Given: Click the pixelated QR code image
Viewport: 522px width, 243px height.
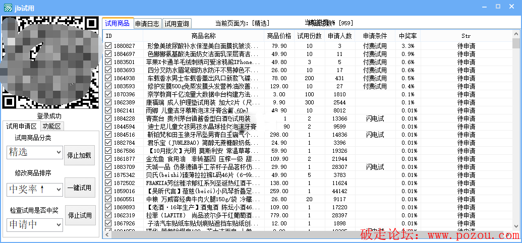Looking at the screenshot, I should coord(50,63).
